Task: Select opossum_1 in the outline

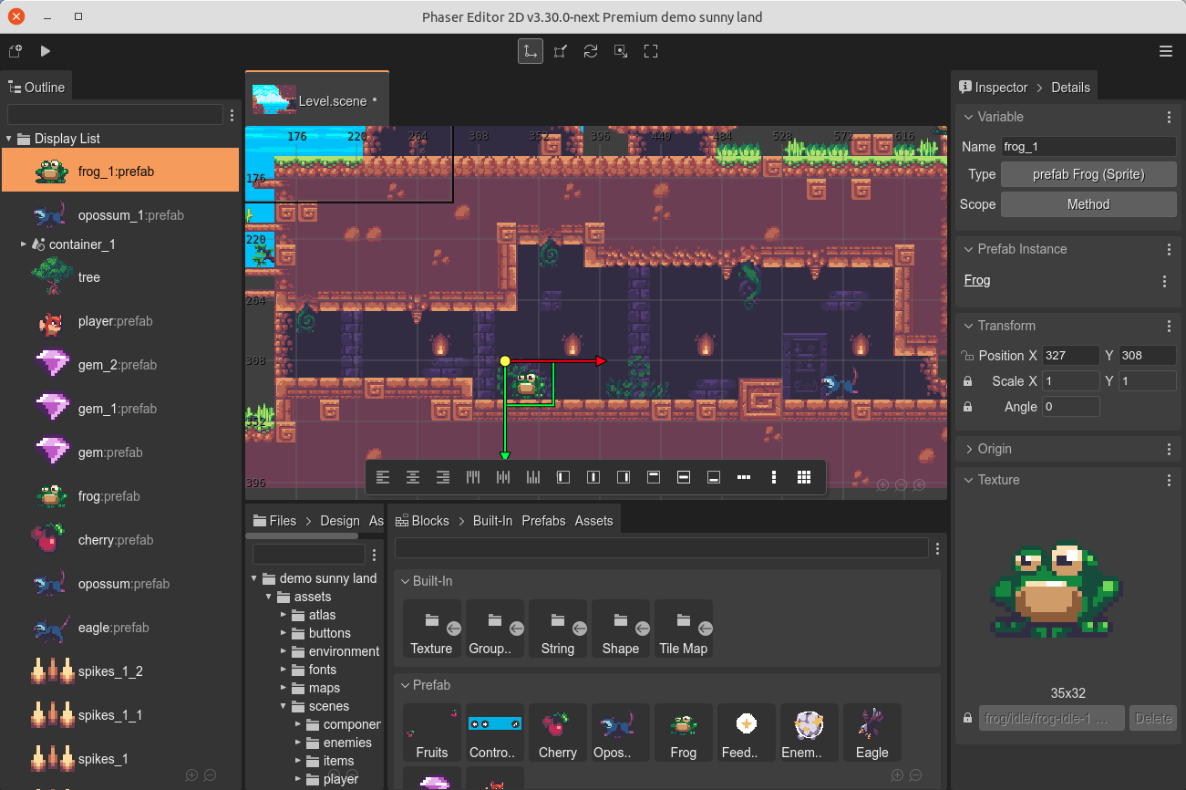Action: 120,215
